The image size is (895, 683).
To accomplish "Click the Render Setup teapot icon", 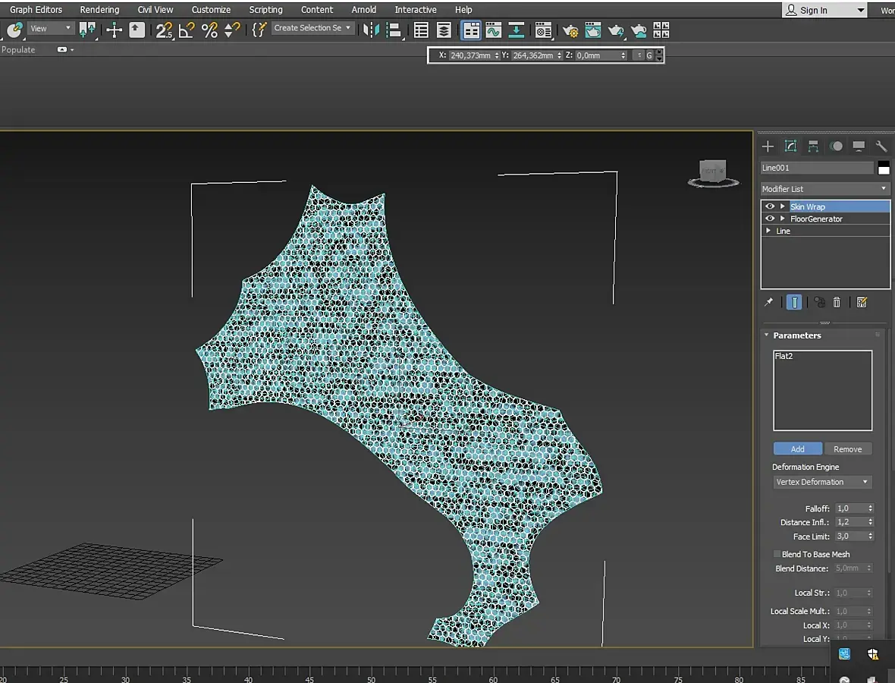I will pyautogui.click(x=570, y=30).
